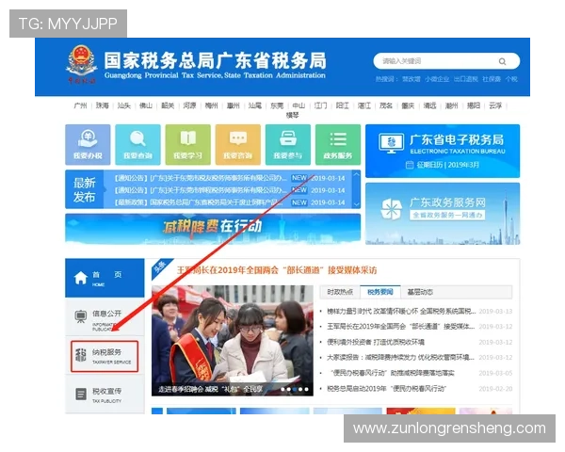Open third 最新发布 item starting with 最新政策
Screen dimensions: 565x452
pyautogui.click(x=199, y=202)
